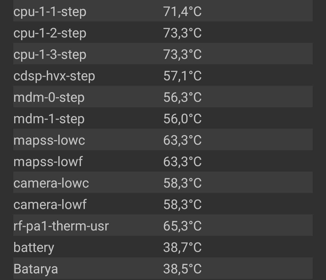Click the rf-pa1-therm-usr sensor label
326x280 pixels.
(x=61, y=226)
